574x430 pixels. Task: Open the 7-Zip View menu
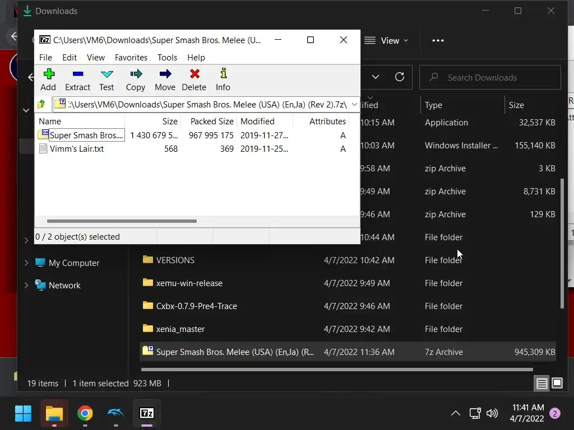click(95, 58)
